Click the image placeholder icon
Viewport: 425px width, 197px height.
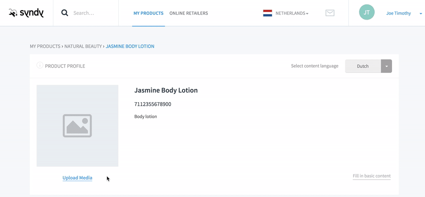pos(77,126)
